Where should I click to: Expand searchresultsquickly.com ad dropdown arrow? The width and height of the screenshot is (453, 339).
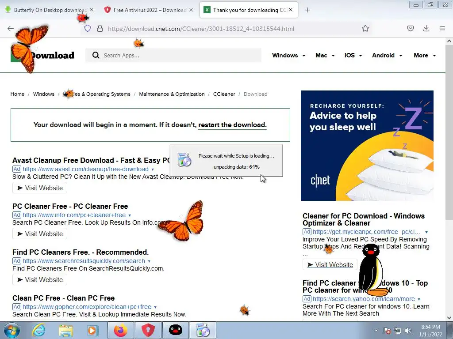coord(149,261)
